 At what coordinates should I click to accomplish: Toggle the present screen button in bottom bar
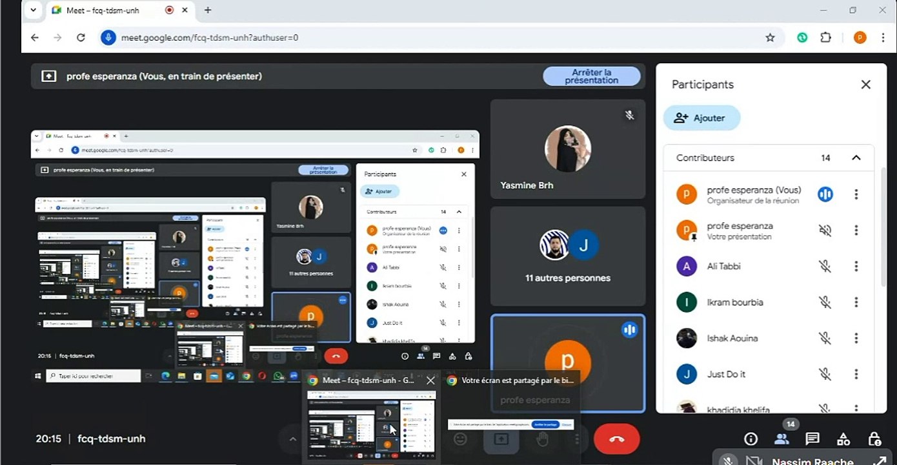501,439
